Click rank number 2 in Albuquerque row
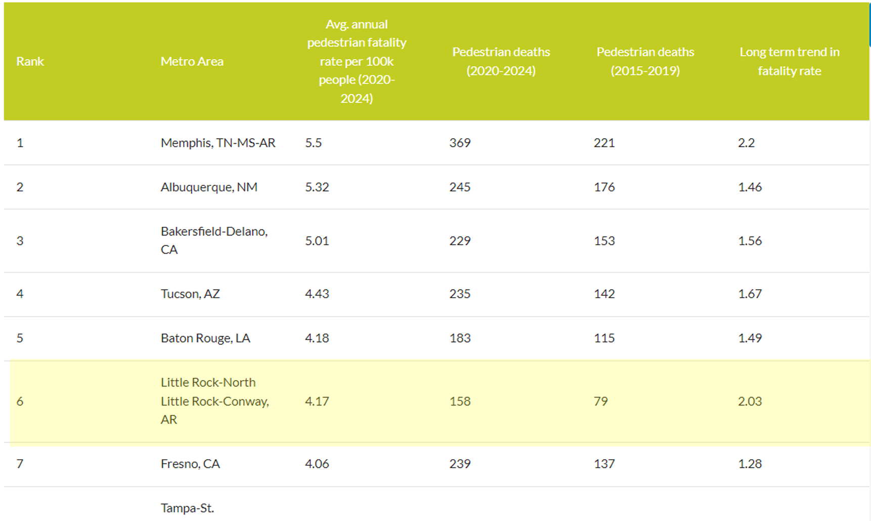The width and height of the screenshot is (871, 521). [20, 187]
